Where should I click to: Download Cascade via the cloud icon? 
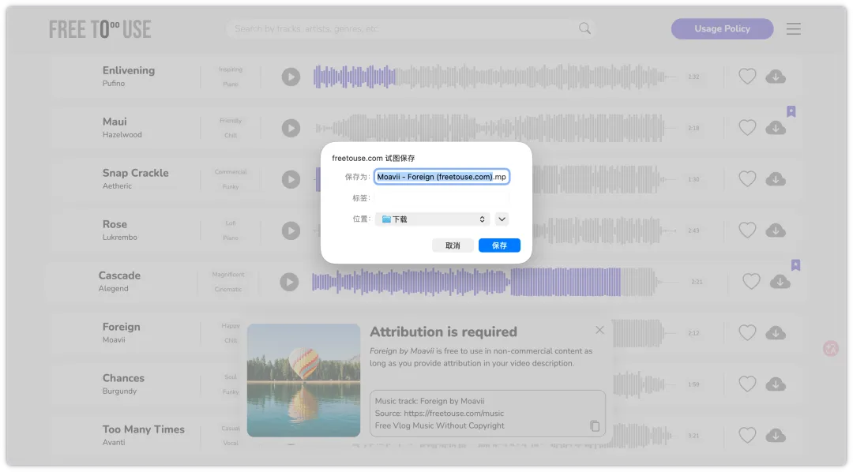pos(780,282)
